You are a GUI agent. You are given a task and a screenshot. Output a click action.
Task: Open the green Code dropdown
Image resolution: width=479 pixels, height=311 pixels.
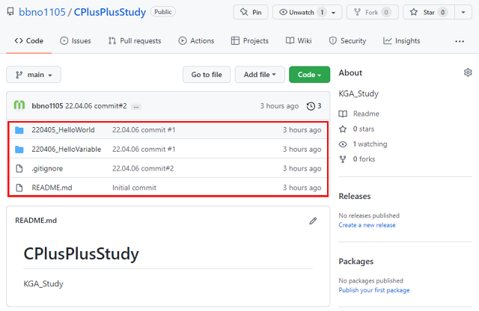tap(309, 75)
